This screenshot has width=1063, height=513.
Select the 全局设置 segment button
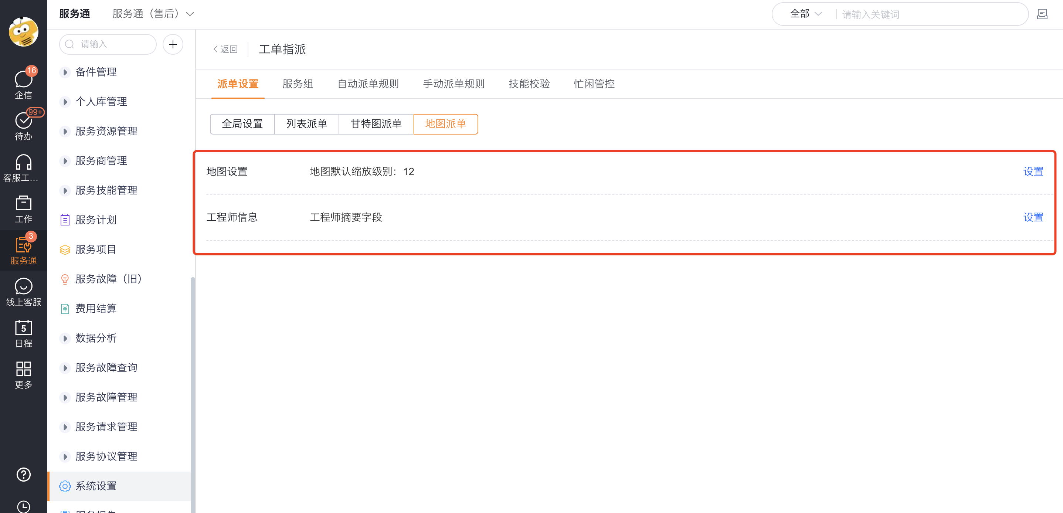242,124
